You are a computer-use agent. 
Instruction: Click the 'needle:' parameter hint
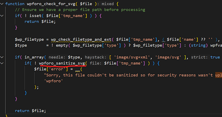tap(57, 57)
